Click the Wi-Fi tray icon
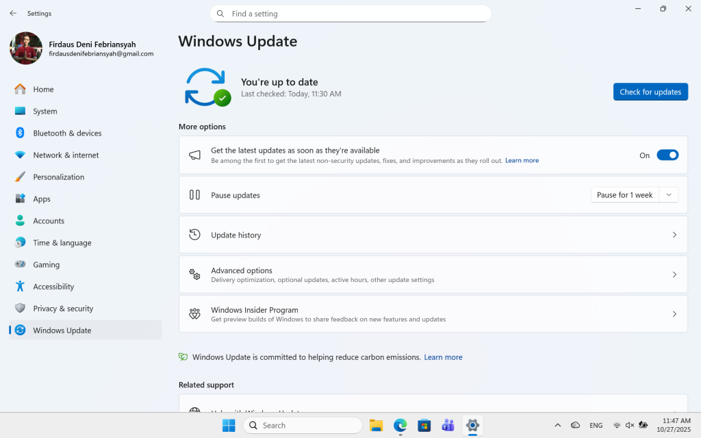The height and width of the screenshot is (438, 701). pos(617,426)
